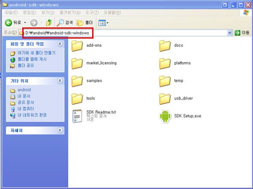Select the add-ons folder icon

point(77,46)
